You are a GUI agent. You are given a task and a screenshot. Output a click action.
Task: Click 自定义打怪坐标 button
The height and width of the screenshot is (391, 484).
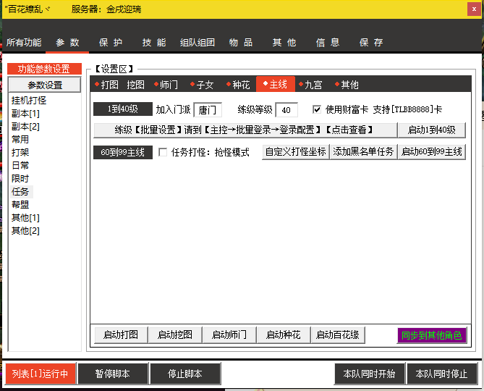[x=296, y=151]
